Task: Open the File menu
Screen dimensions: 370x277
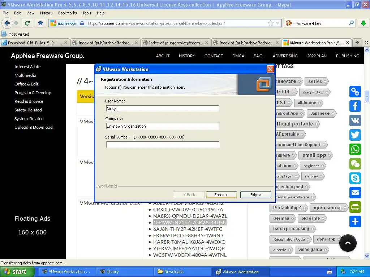Action: pyautogui.click(x=5, y=13)
